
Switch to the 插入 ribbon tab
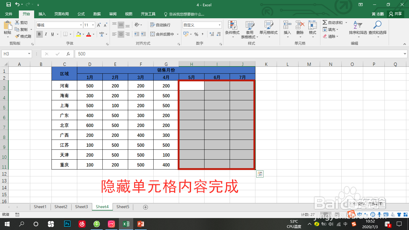[x=42, y=14]
